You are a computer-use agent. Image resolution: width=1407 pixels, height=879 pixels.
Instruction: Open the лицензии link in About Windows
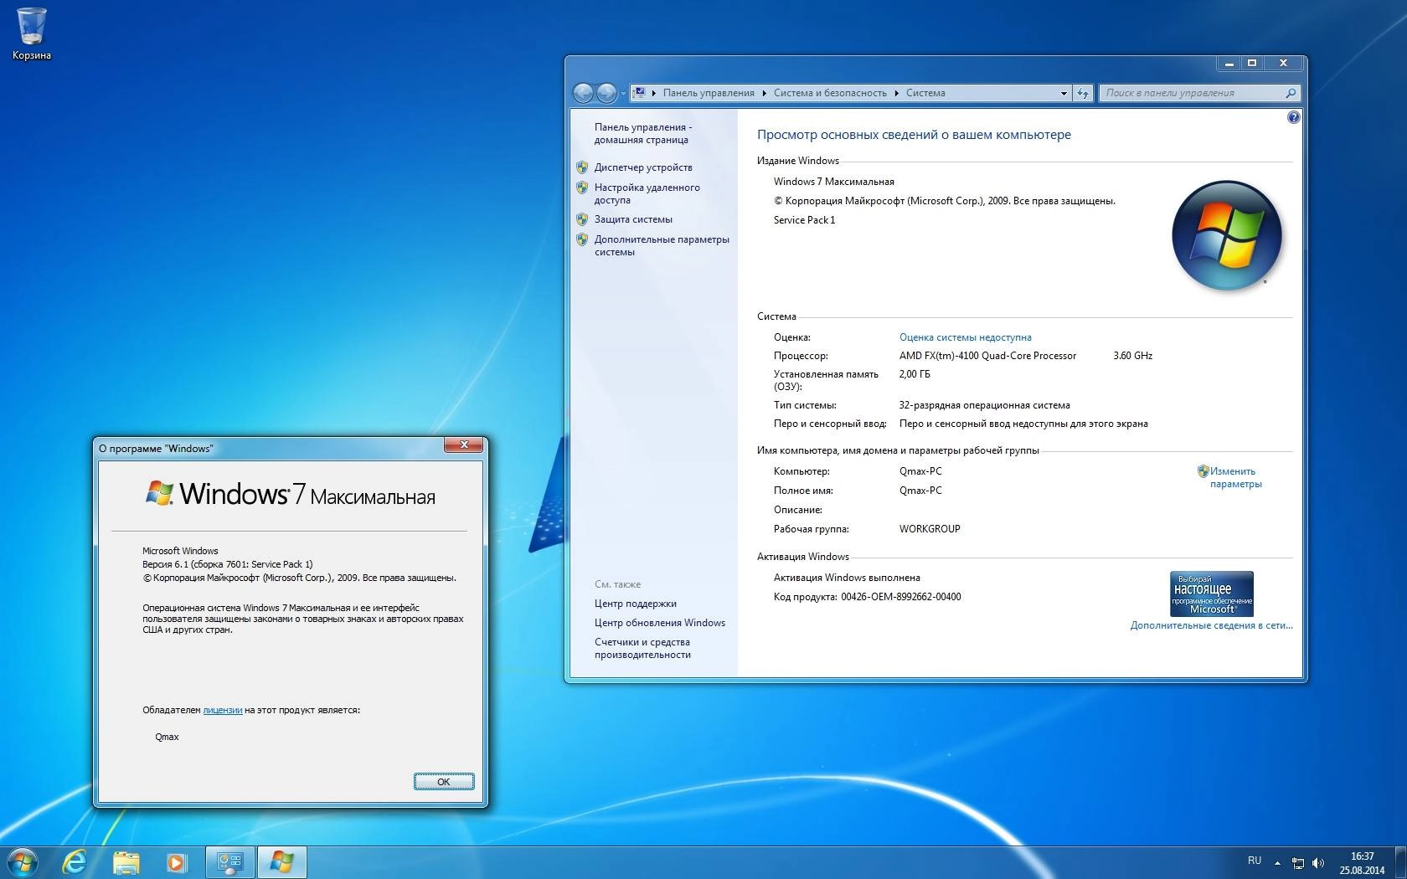[x=223, y=710]
